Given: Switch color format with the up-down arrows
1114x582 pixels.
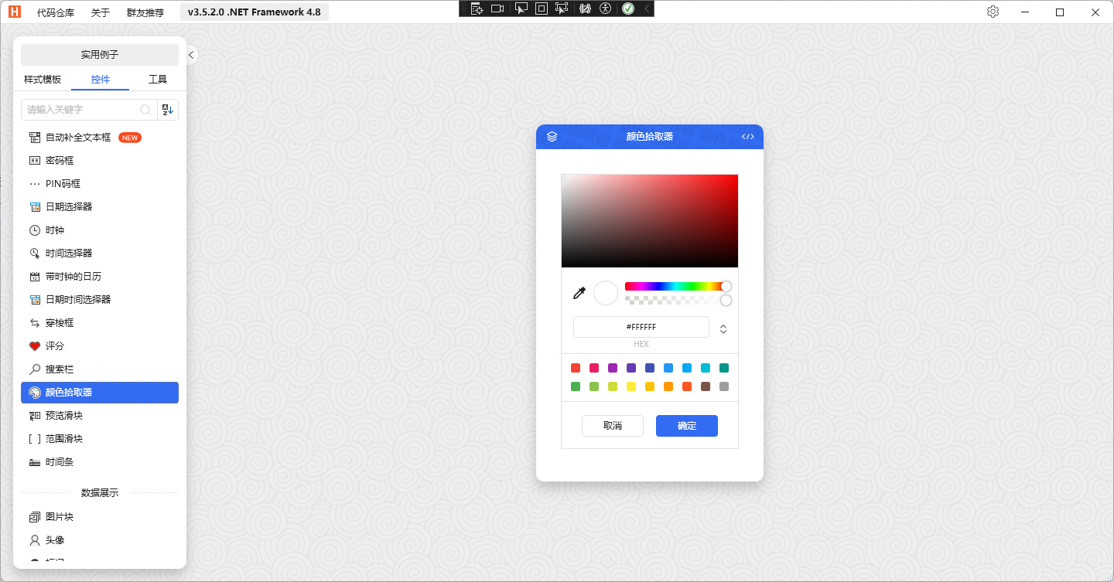Looking at the screenshot, I should click(x=723, y=328).
